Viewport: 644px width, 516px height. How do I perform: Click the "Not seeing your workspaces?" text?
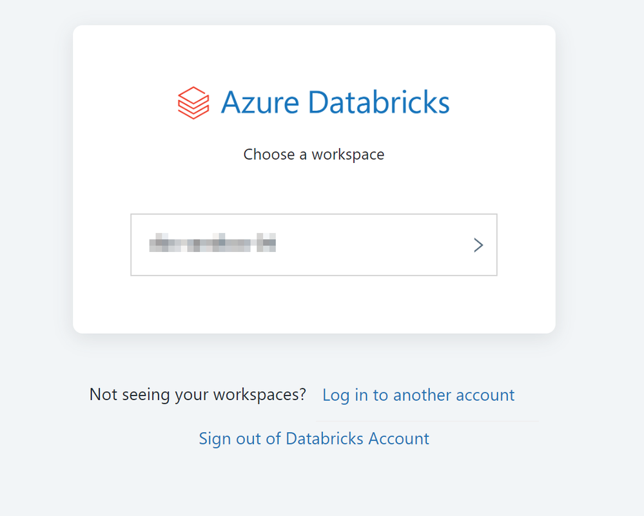tap(197, 394)
